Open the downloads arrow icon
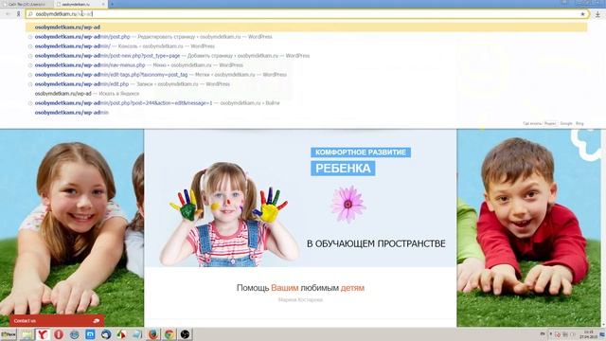 point(597,14)
